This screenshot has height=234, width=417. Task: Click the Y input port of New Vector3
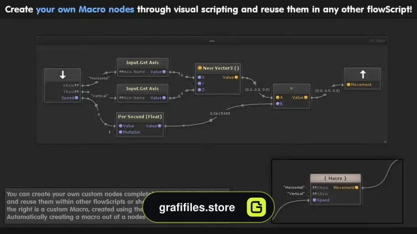click(200, 84)
